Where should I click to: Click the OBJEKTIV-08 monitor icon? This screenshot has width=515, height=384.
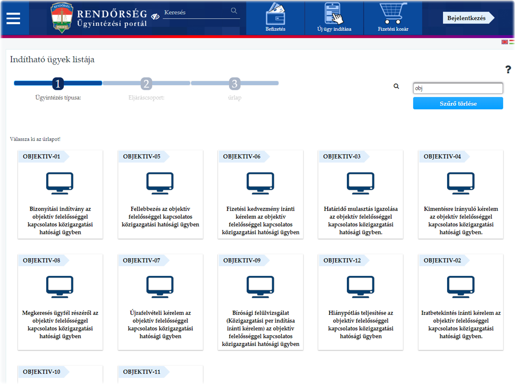pos(60,287)
